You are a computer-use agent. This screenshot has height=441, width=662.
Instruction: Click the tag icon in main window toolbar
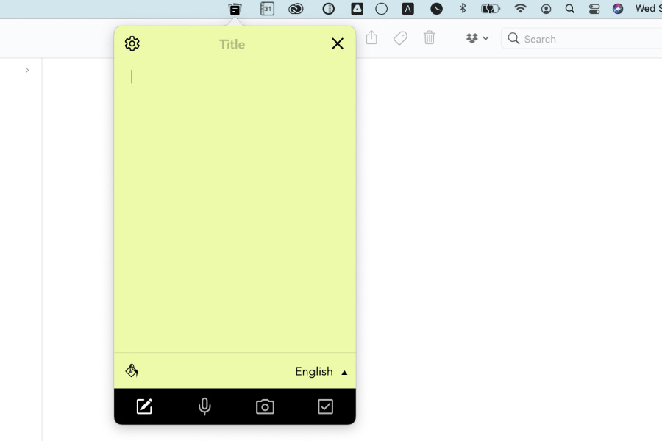pos(400,38)
